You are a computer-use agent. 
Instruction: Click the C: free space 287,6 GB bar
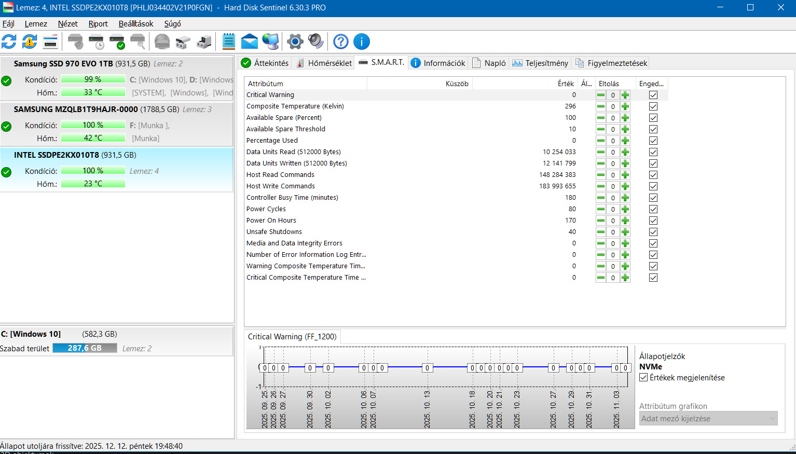coord(85,348)
